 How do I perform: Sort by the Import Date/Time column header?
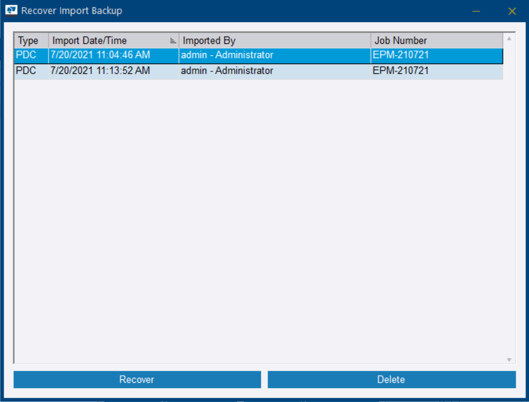coord(114,41)
